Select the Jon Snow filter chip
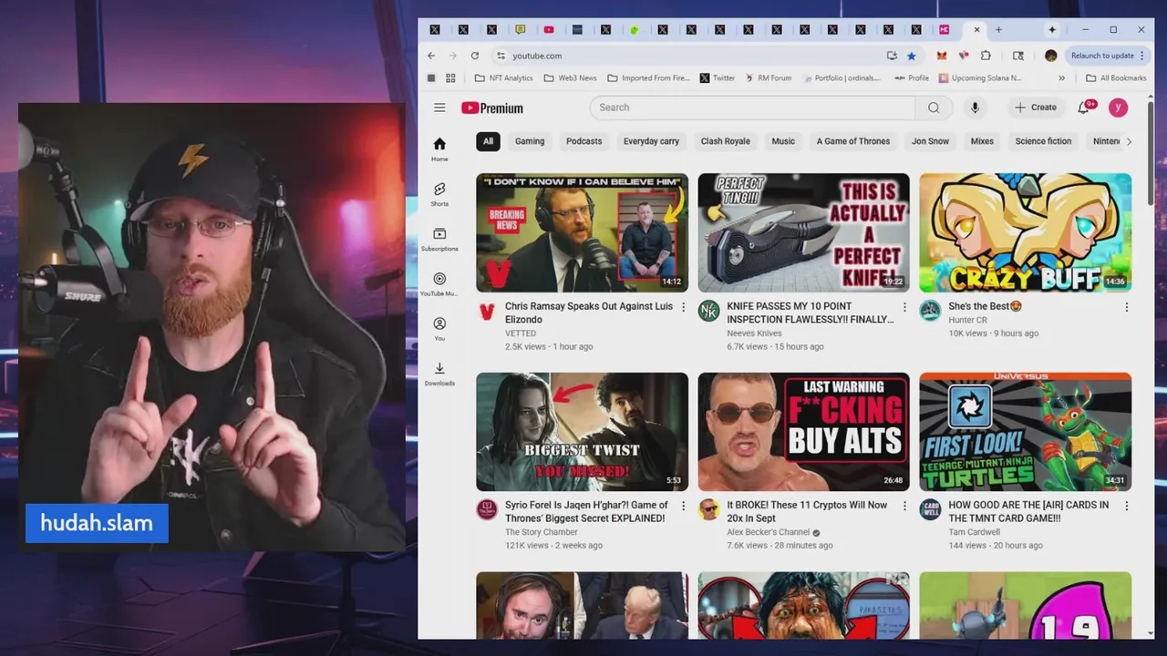Screen dimensions: 1167x656 click(930, 141)
